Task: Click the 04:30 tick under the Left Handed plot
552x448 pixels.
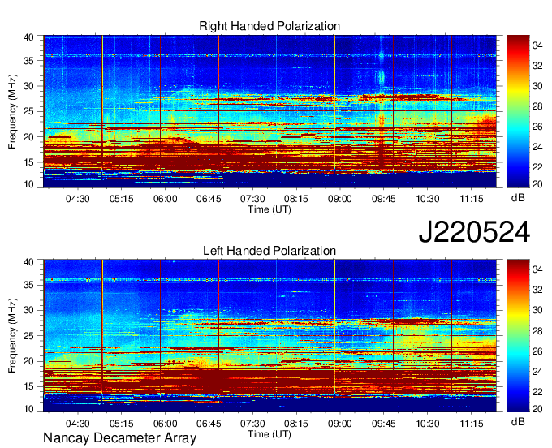Action: (x=77, y=424)
